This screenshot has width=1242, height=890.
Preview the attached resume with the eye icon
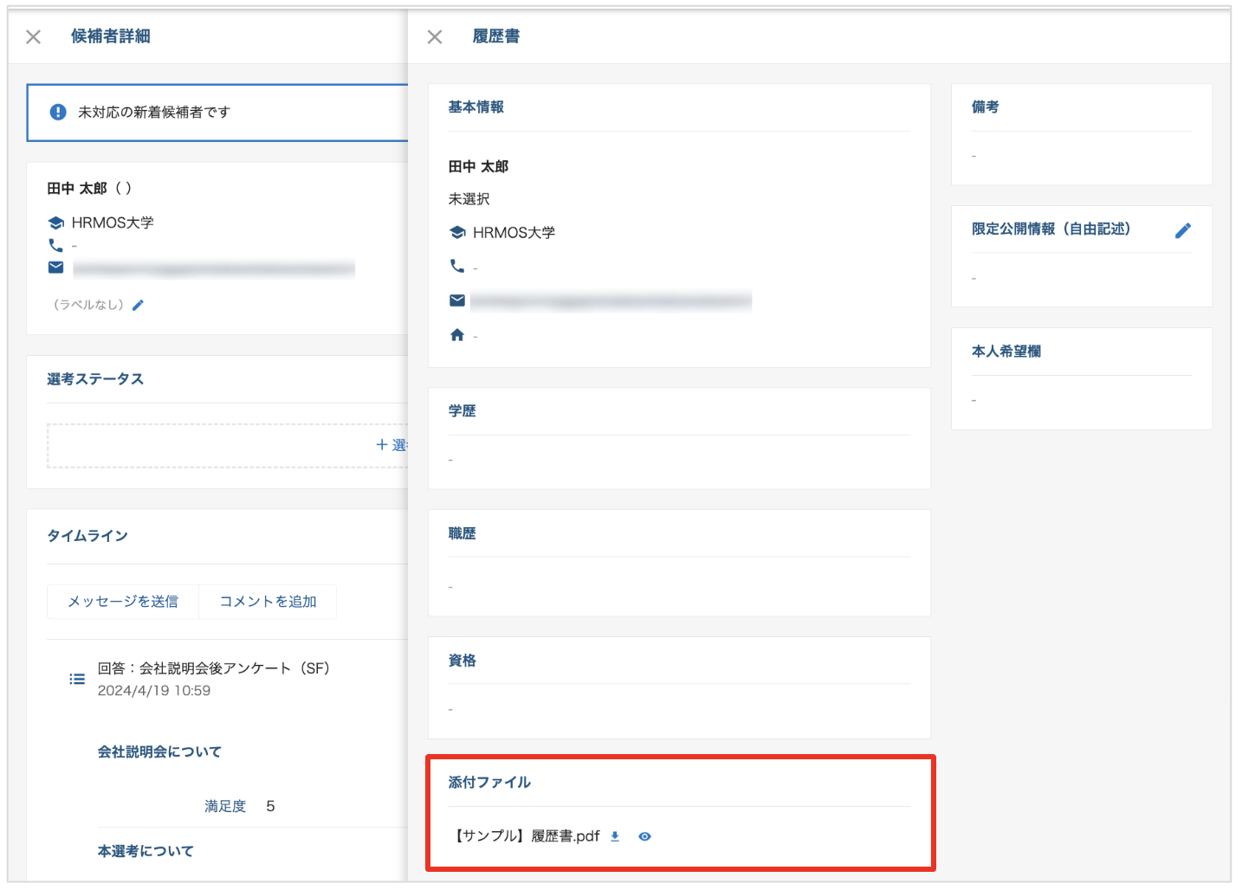coord(644,836)
